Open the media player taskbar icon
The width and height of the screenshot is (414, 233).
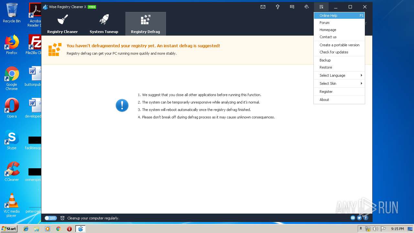[48, 229]
